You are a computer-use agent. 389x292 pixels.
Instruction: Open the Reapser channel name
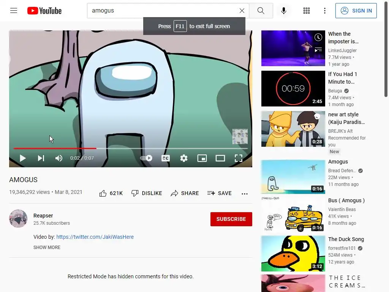click(43, 216)
